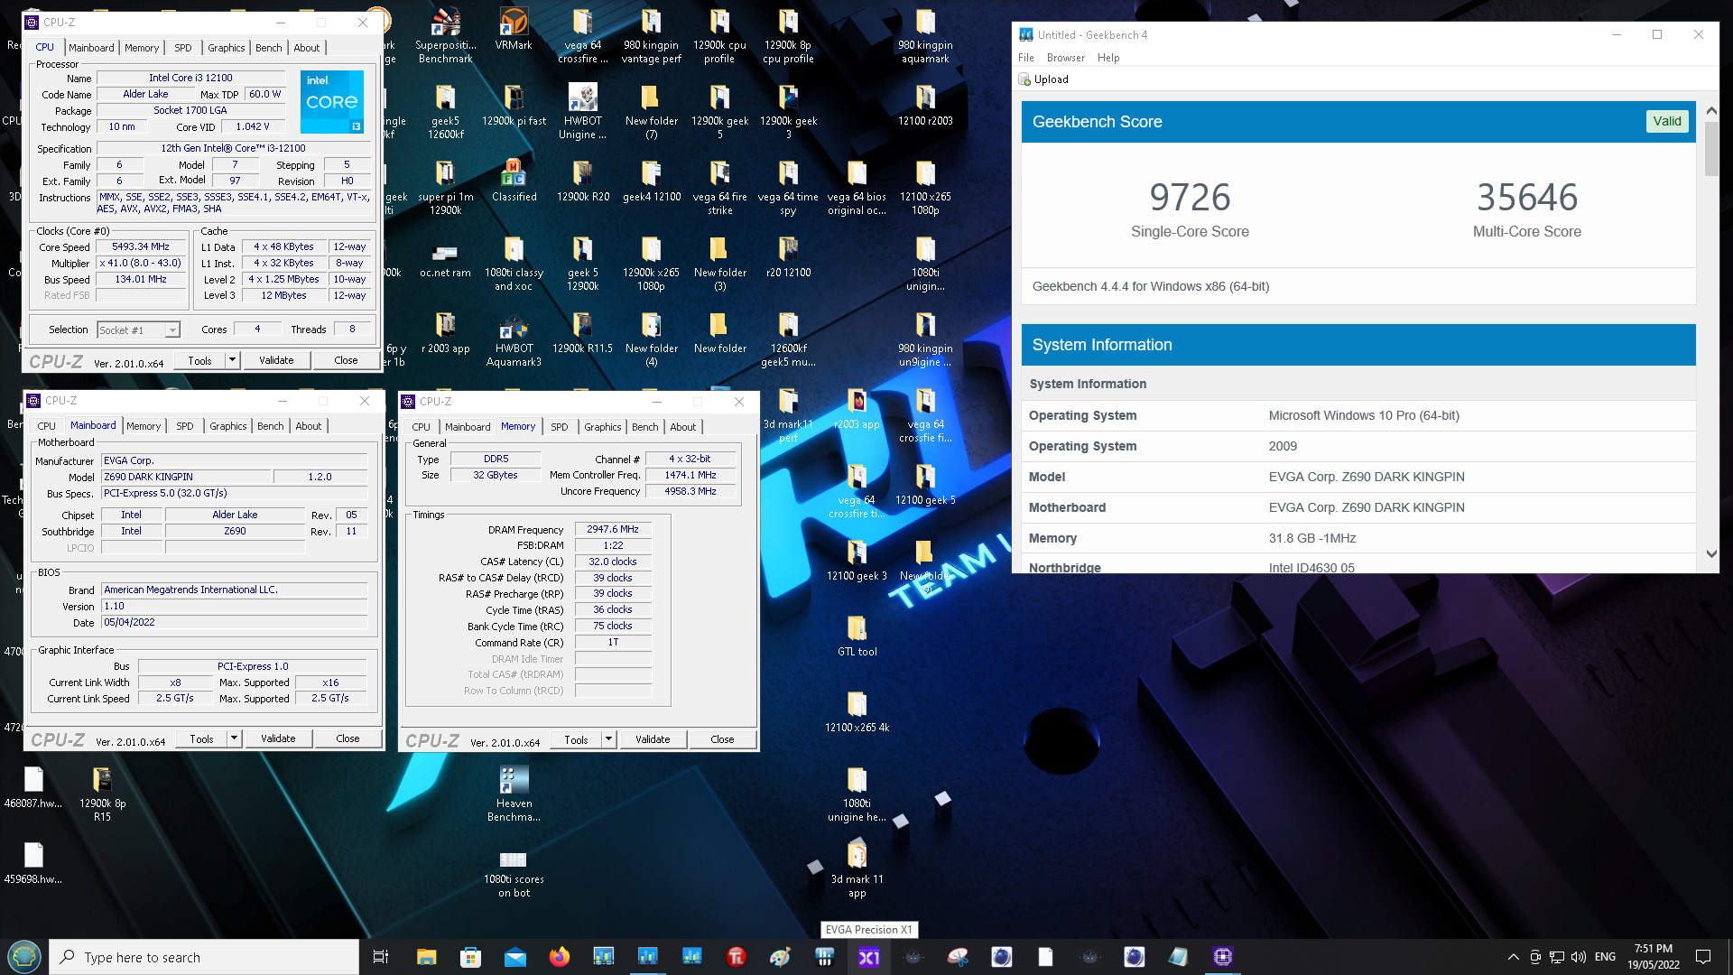Switch to Bench tab in top CPU-Z window
Viewport: 1733px width, 975px height.
coord(269,48)
